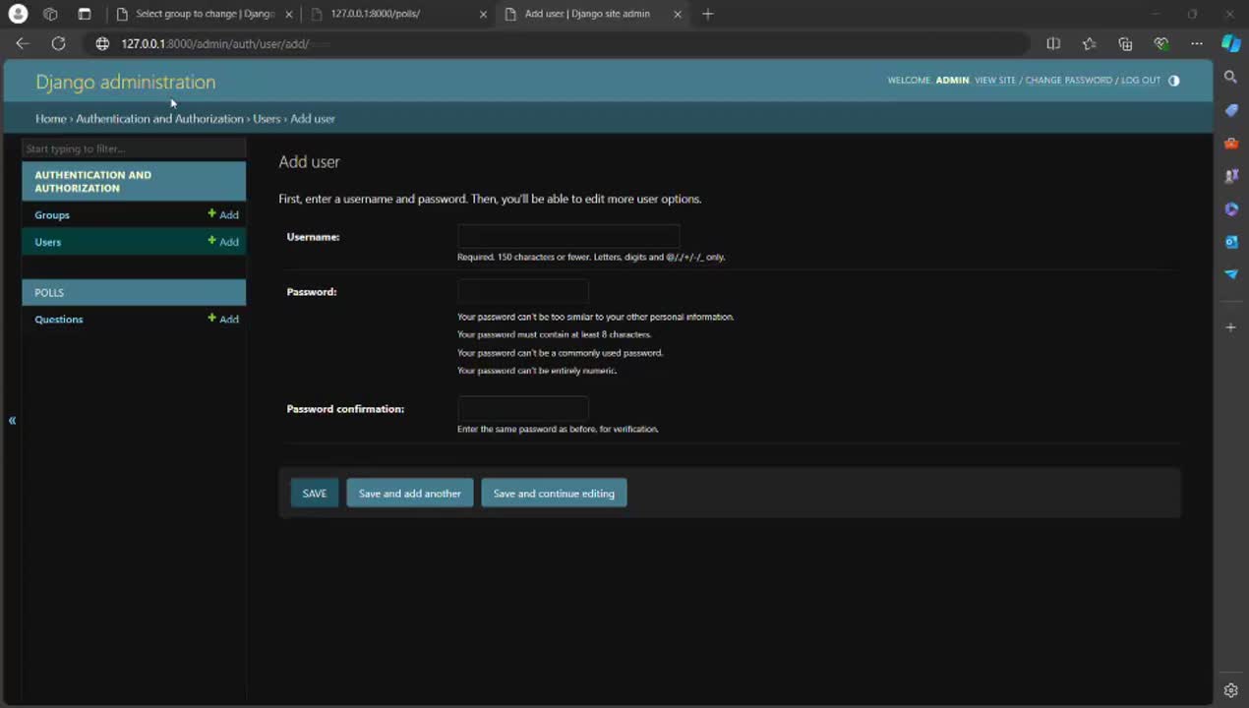Refresh the page with the reload icon
The height and width of the screenshot is (708, 1249).
point(58,43)
